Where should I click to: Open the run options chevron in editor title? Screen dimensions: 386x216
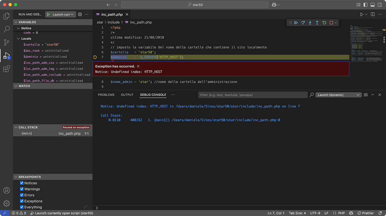tap(366, 14)
